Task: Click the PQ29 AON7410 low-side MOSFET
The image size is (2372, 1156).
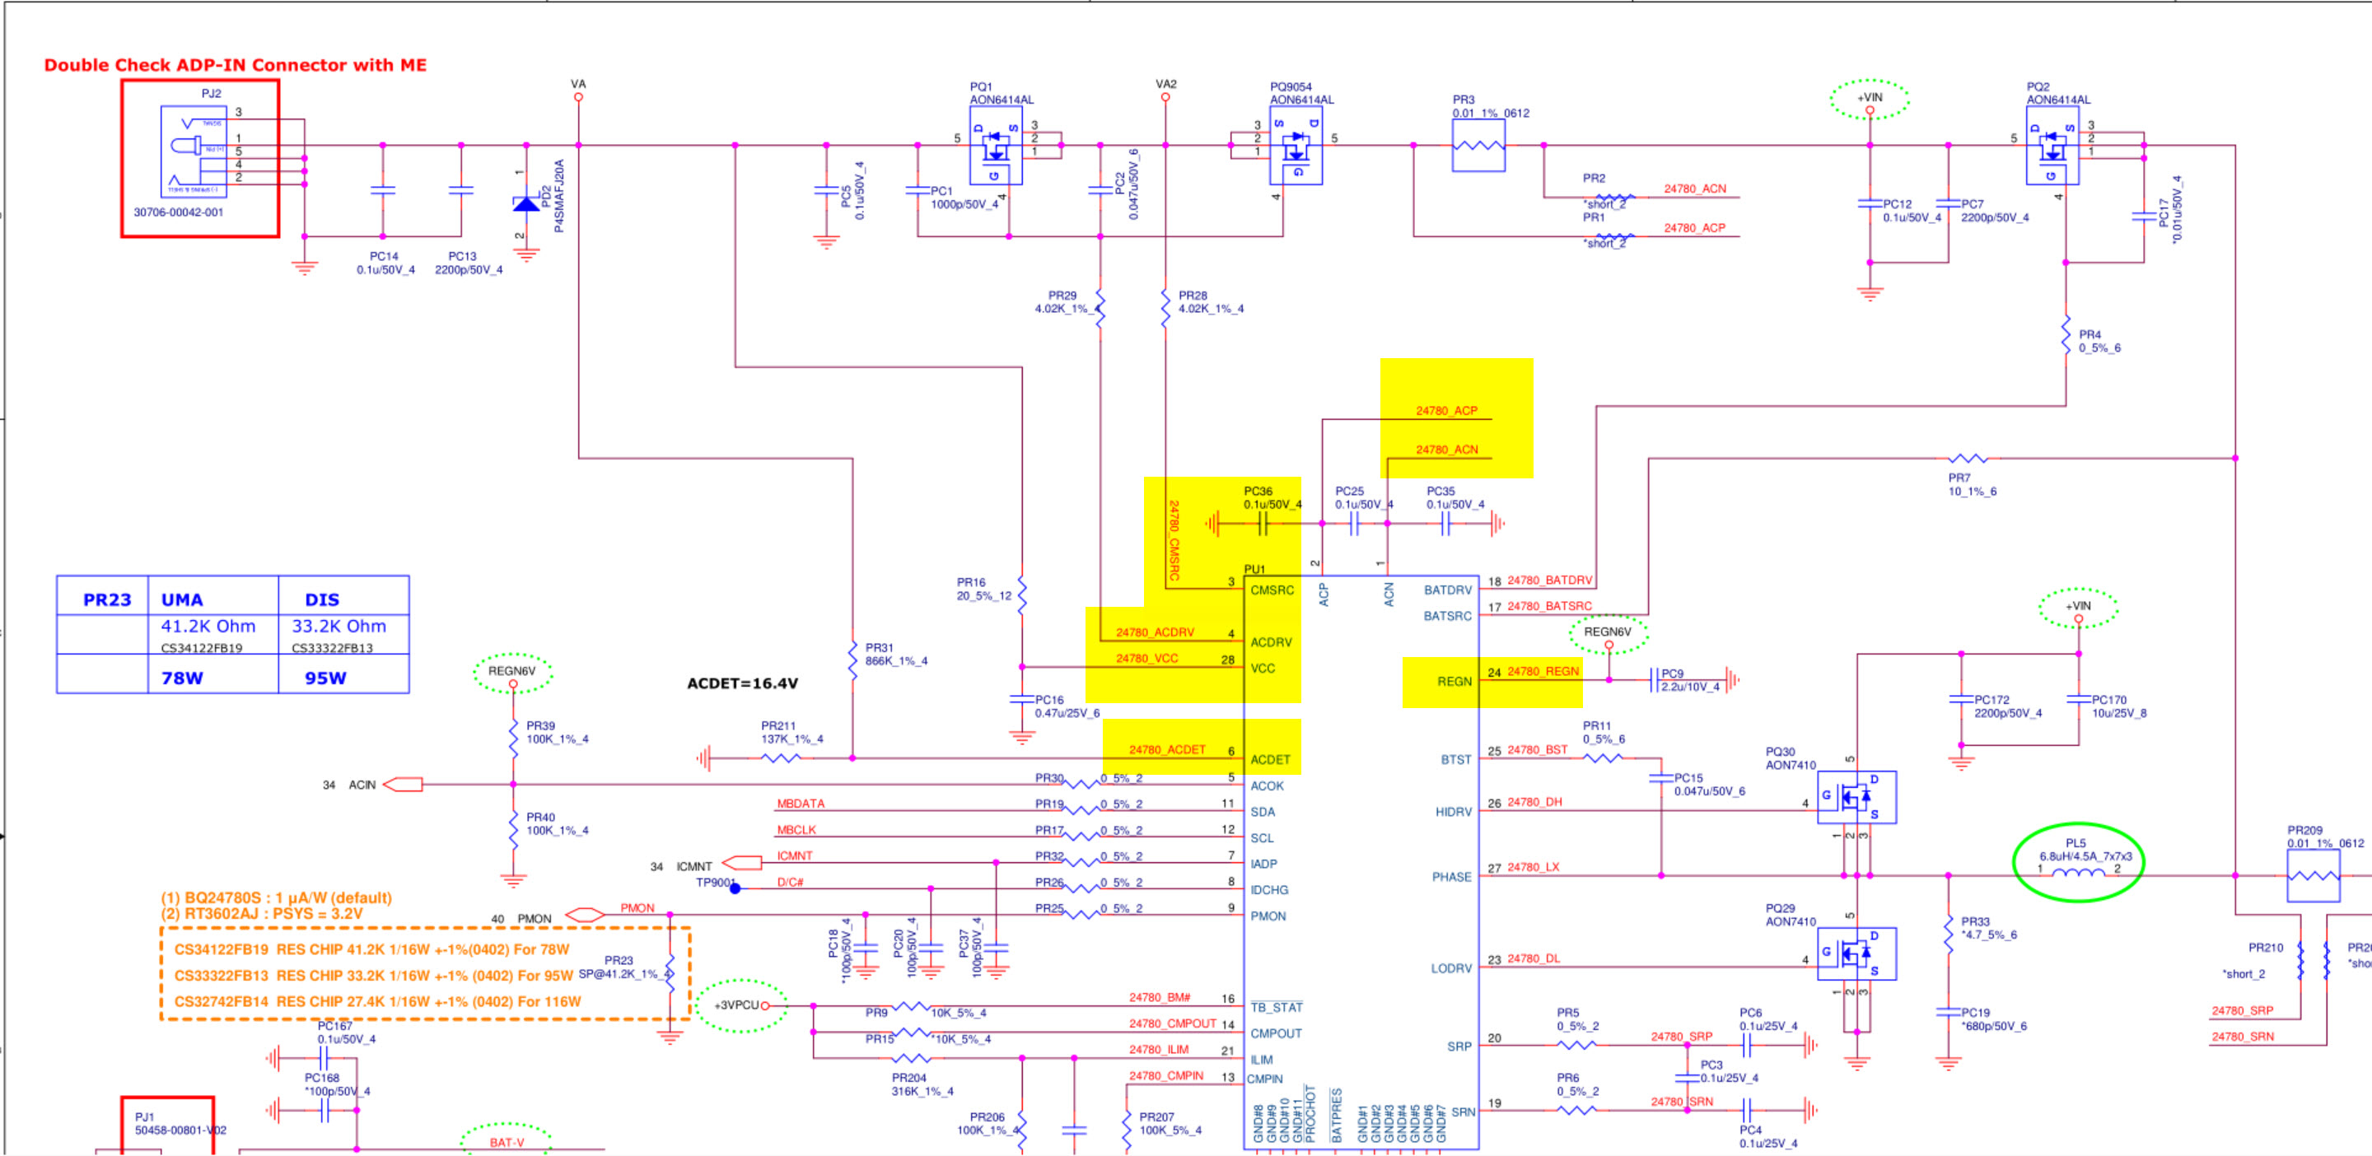Action: pos(1856,953)
